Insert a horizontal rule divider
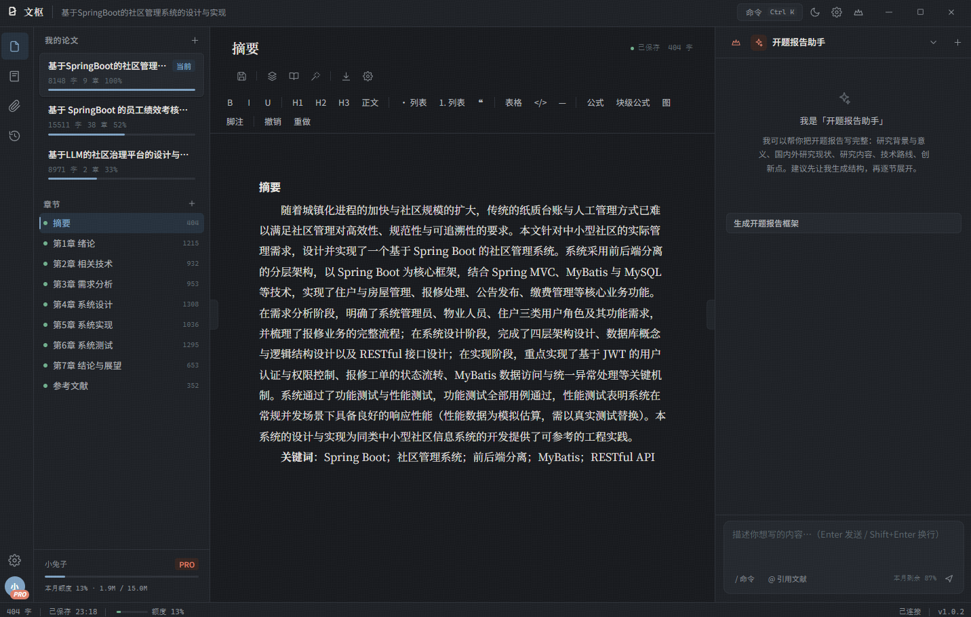This screenshot has width=971, height=617. [562, 102]
